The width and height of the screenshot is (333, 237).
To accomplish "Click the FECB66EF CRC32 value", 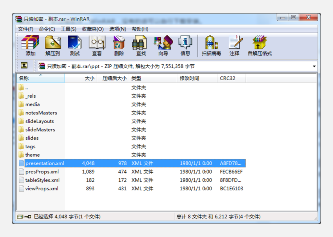I will (x=231, y=172).
